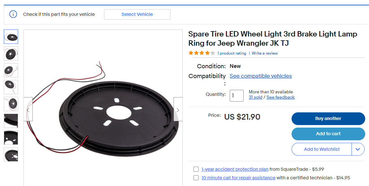This screenshot has height=186, width=369.
Task: Click the See feedback link
Action: (x=280, y=97)
